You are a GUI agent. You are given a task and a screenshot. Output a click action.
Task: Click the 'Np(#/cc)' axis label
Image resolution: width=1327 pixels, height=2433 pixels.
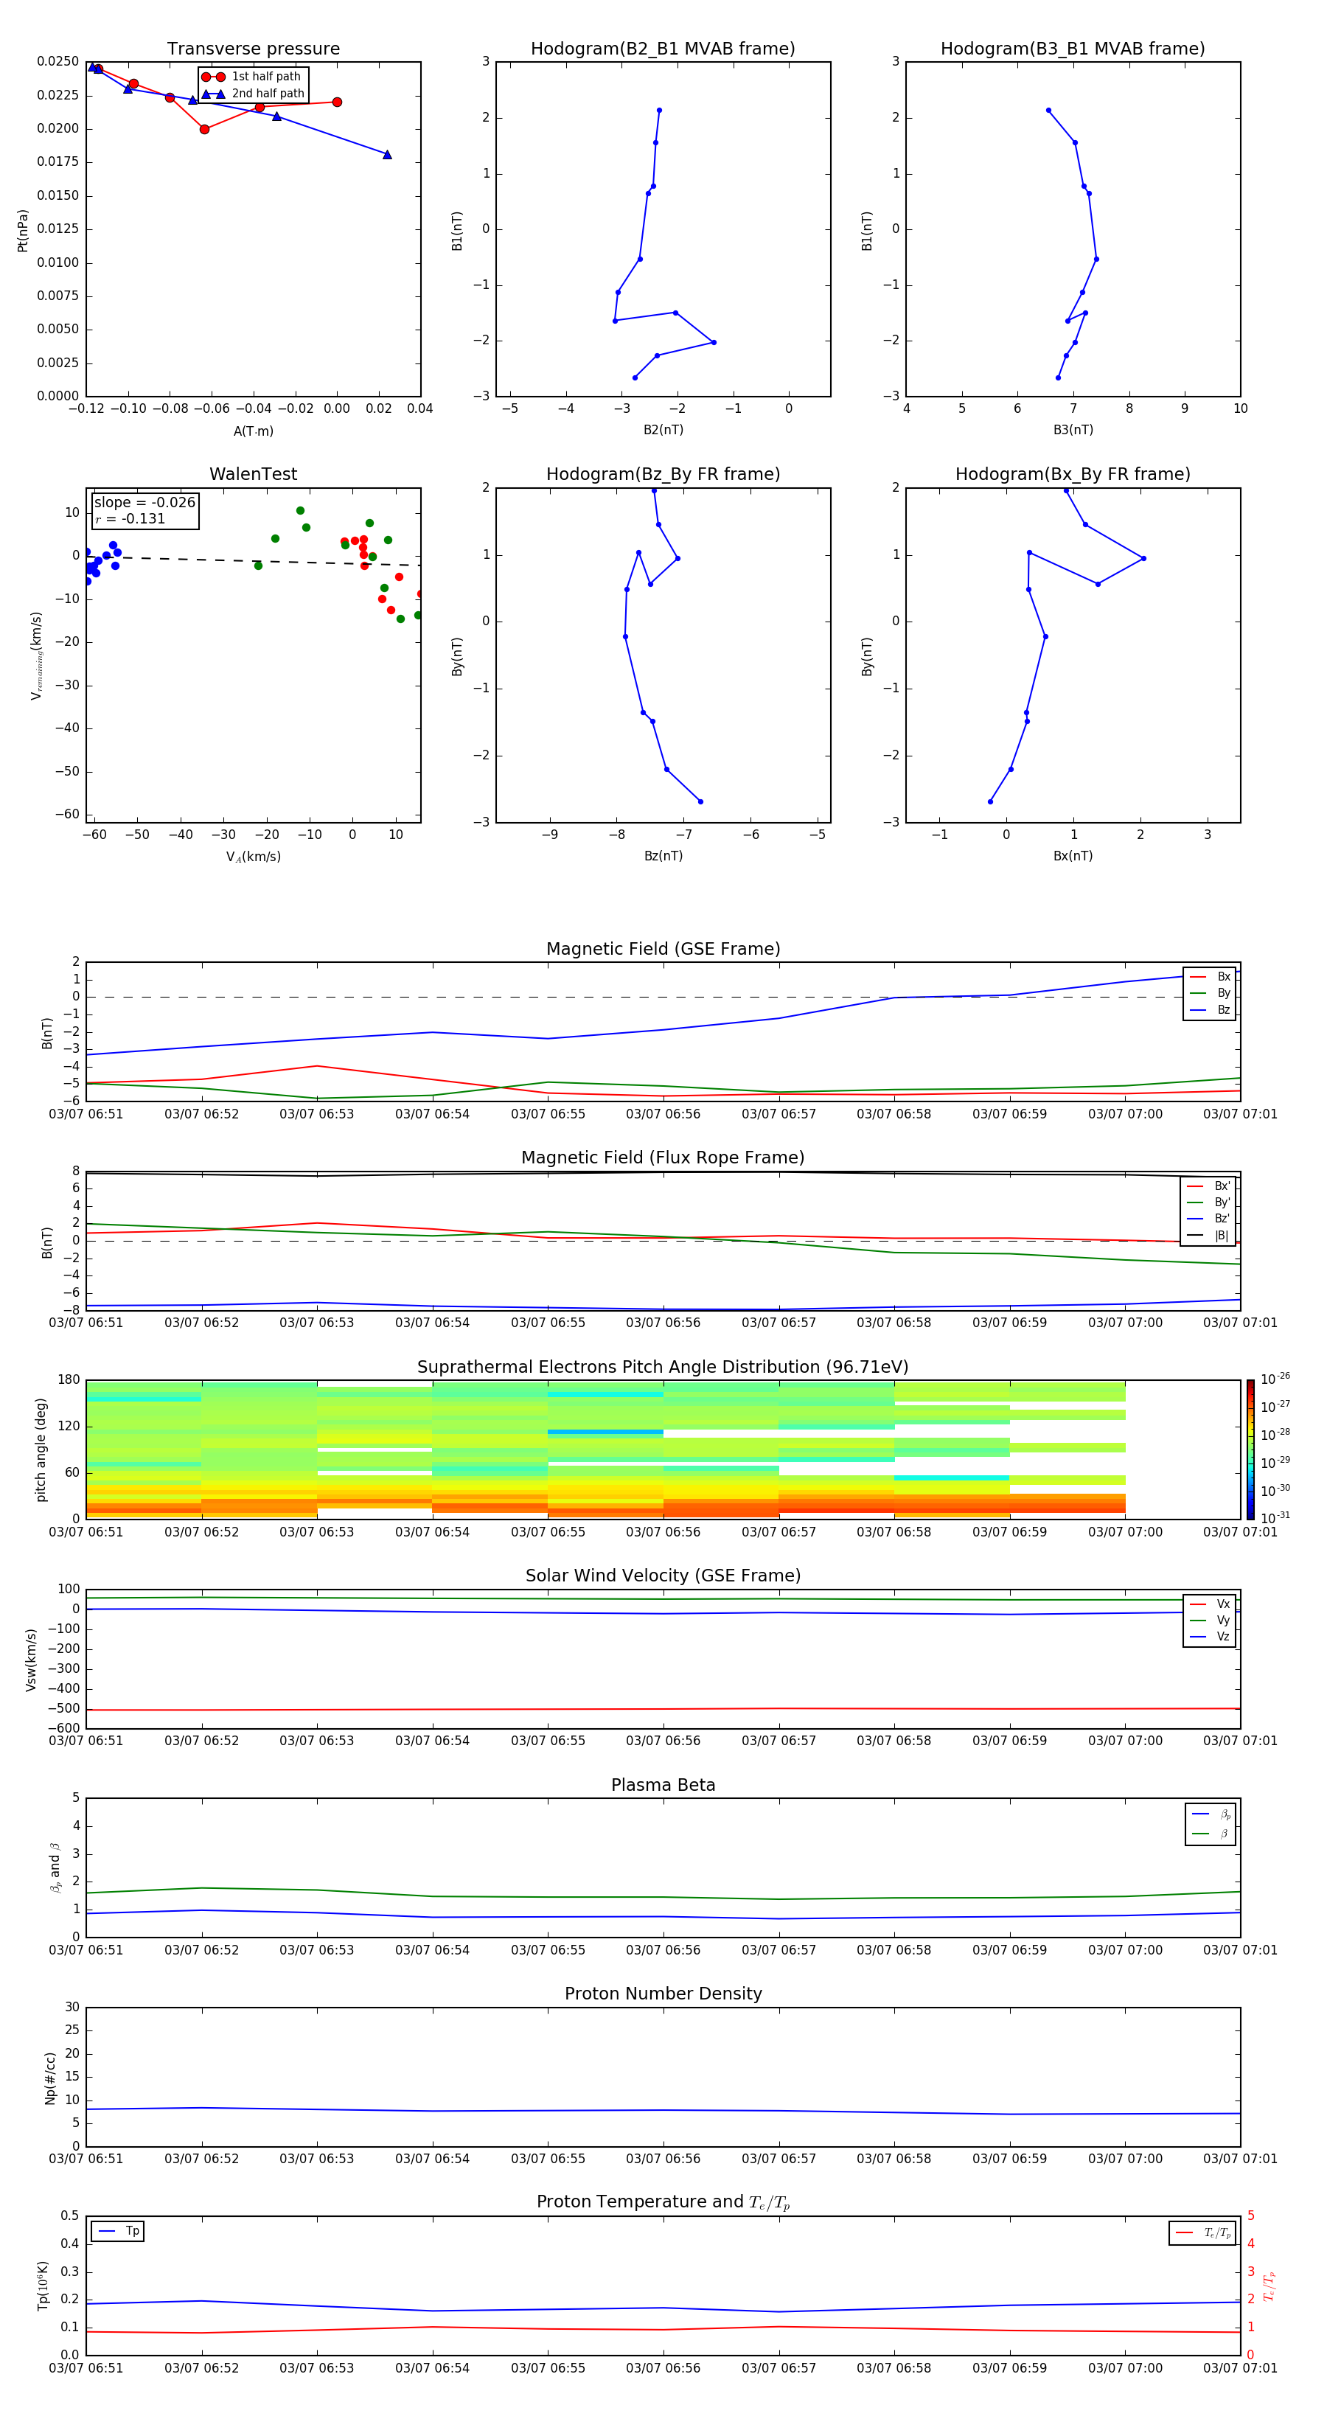point(50,2078)
